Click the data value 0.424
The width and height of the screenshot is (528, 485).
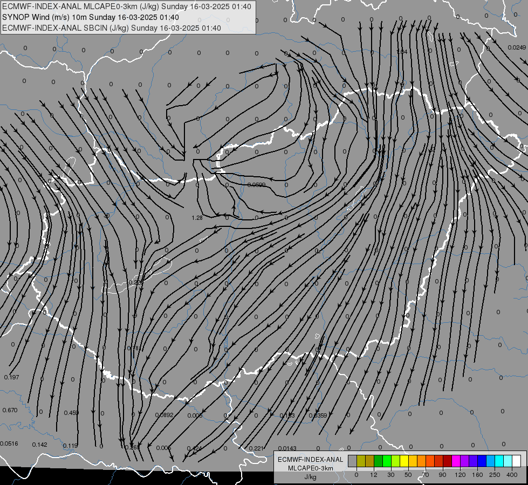pos(194,448)
